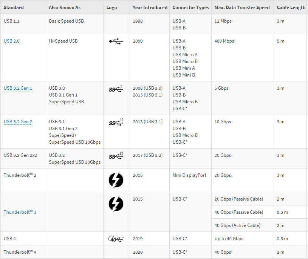The image size is (308, 259).
Task: Click the Mini DisplayPort connector cell
Action: [189, 175]
